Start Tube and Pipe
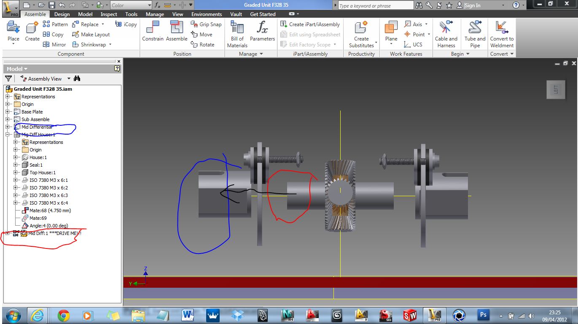Image resolution: width=578 pixels, height=324 pixels. tap(475, 34)
